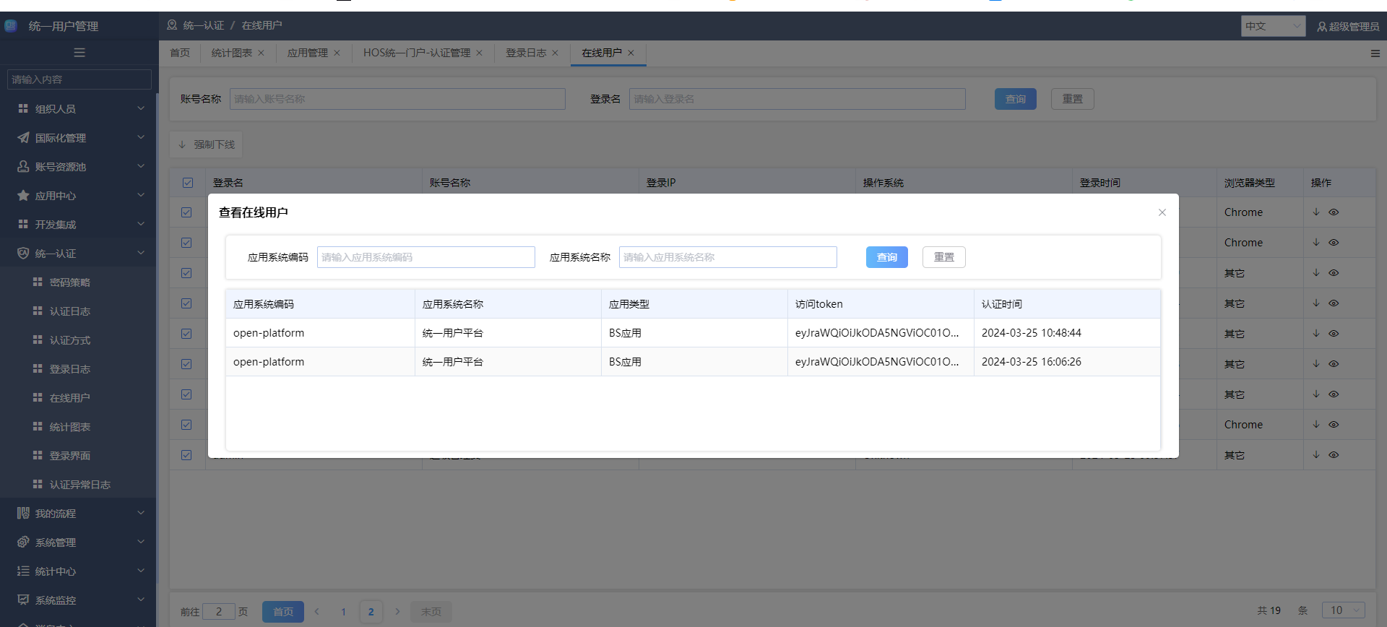The width and height of the screenshot is (1387, 627).
Task: Force offline icon in last 其它 row
Action: (1316, 455)
